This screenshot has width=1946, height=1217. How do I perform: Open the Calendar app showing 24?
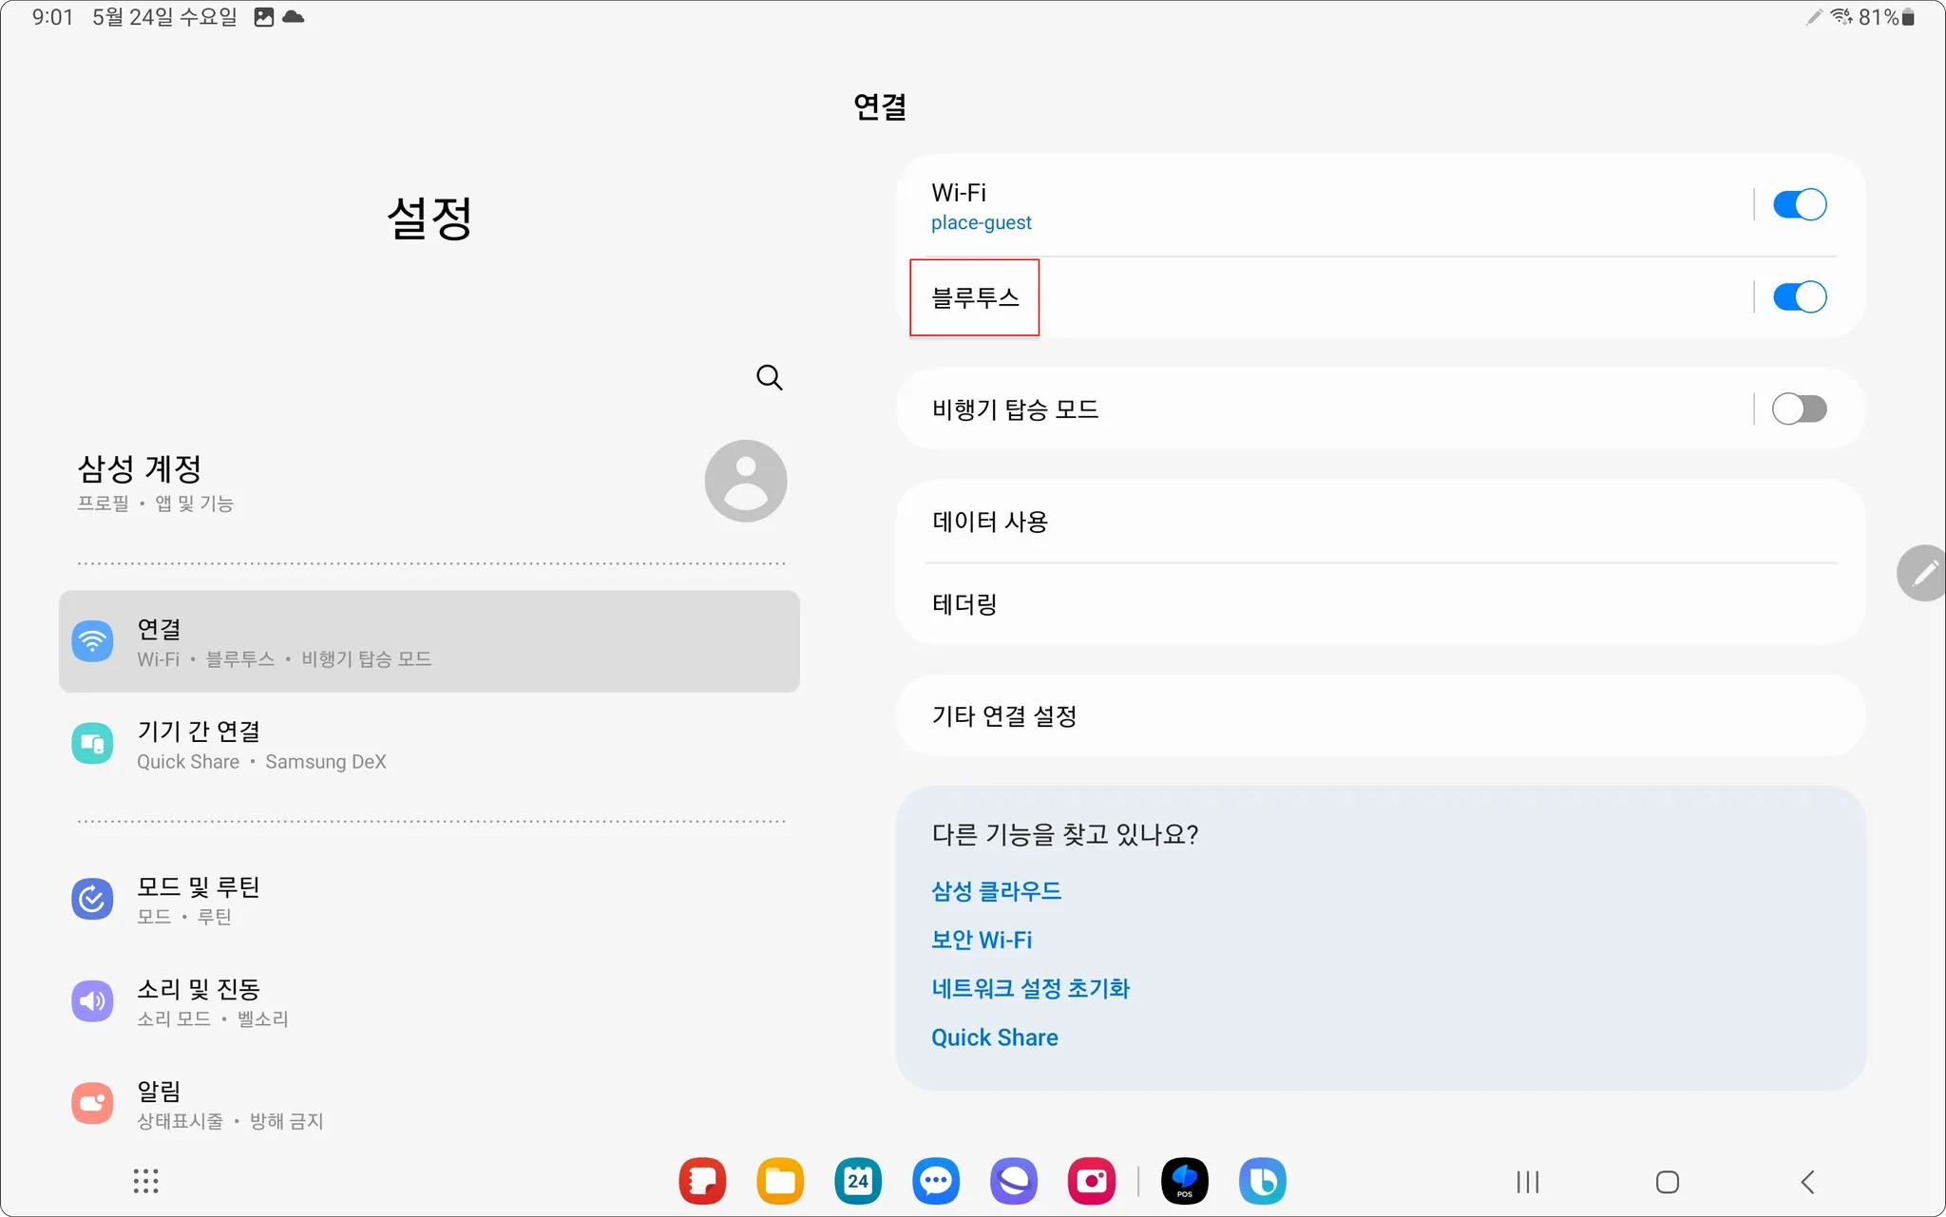[858, 1181]
